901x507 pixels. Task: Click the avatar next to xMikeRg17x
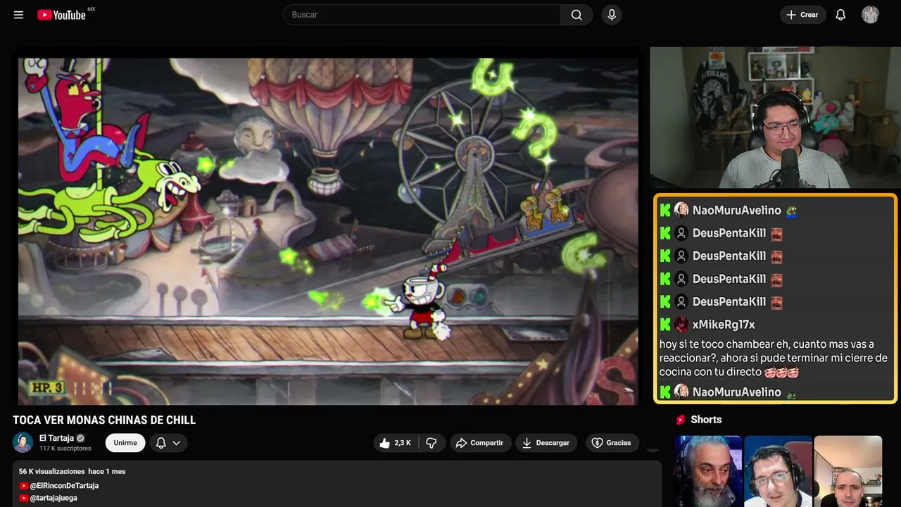click(681, 325)
